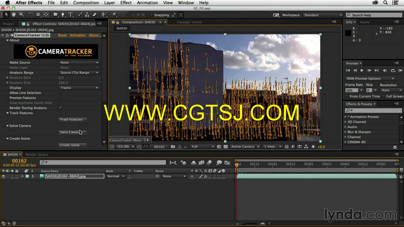Viewport: 404px width, 227px height.
Task: Expand the Blur & Sharpen effects category
Action: 345,132
